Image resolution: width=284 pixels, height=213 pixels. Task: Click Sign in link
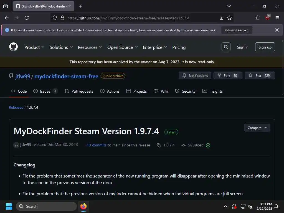click(242, 47)
